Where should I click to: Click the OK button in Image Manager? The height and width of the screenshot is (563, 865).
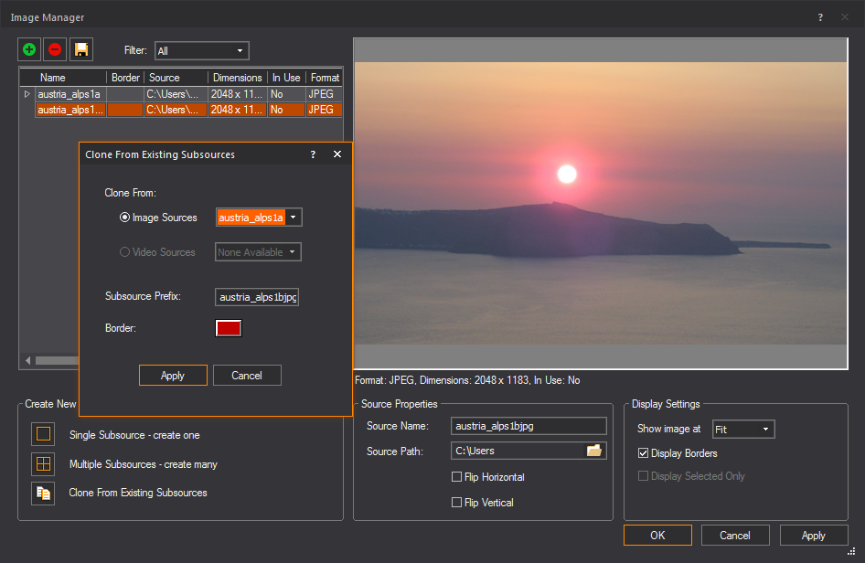[x=657, y=536]
